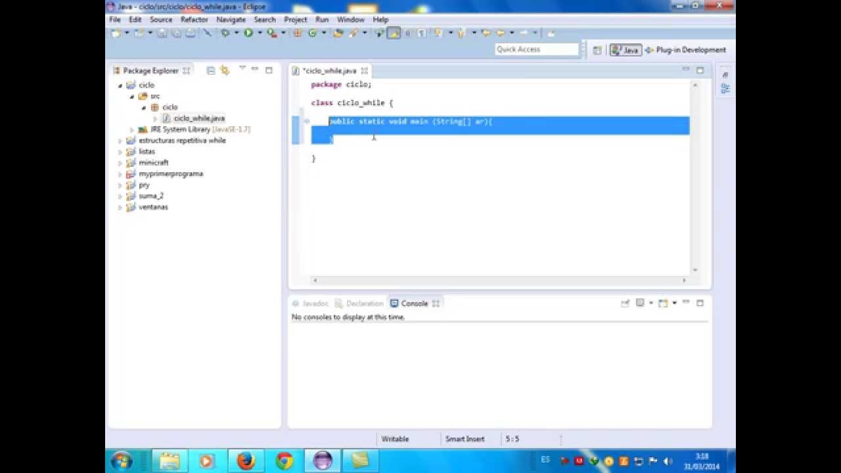Click the Debug bug icon in toolbar

(225, 33)
